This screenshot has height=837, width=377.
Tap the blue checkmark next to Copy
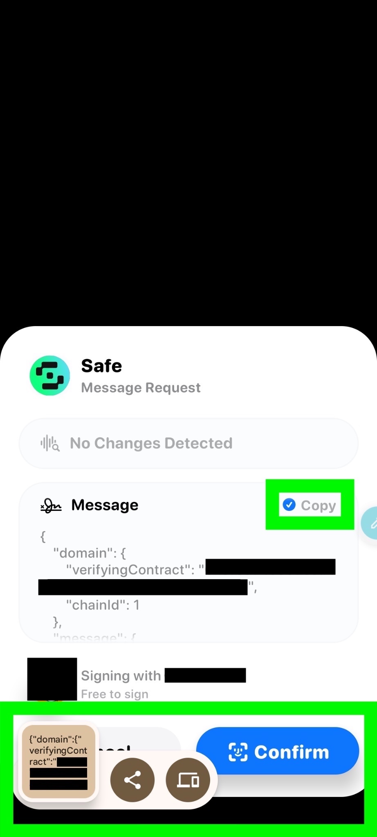[x=289, y=505]
